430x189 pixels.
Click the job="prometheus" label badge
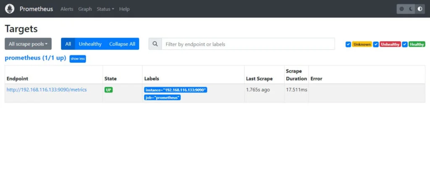coord(163,97)
